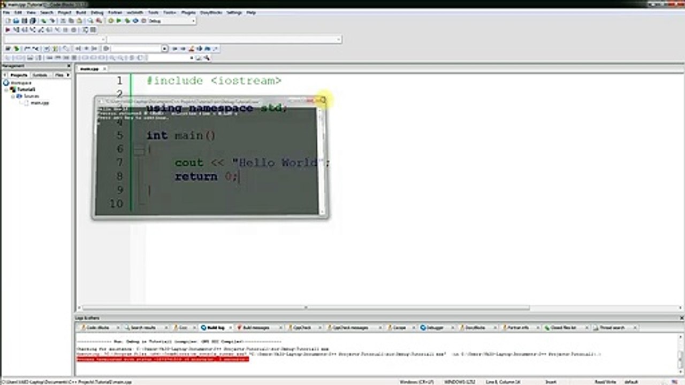Click the Copy toolbar icon
The width and height of the screenshot is (685, 385).
[71, 21]
